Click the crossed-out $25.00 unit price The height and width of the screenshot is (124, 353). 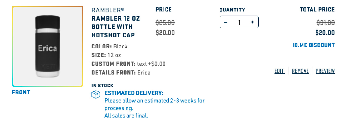coord(165,22)
